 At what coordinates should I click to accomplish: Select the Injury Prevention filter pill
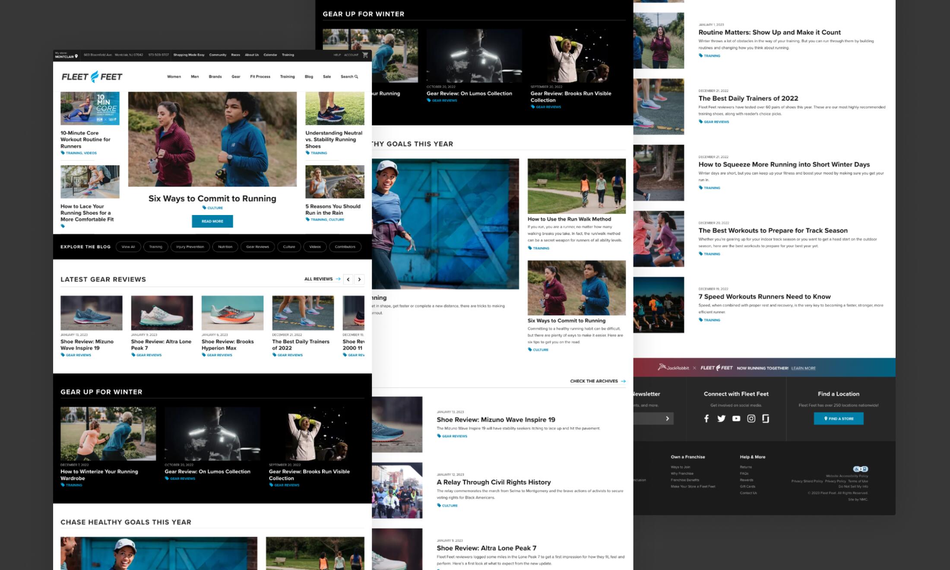pos(190,247)
